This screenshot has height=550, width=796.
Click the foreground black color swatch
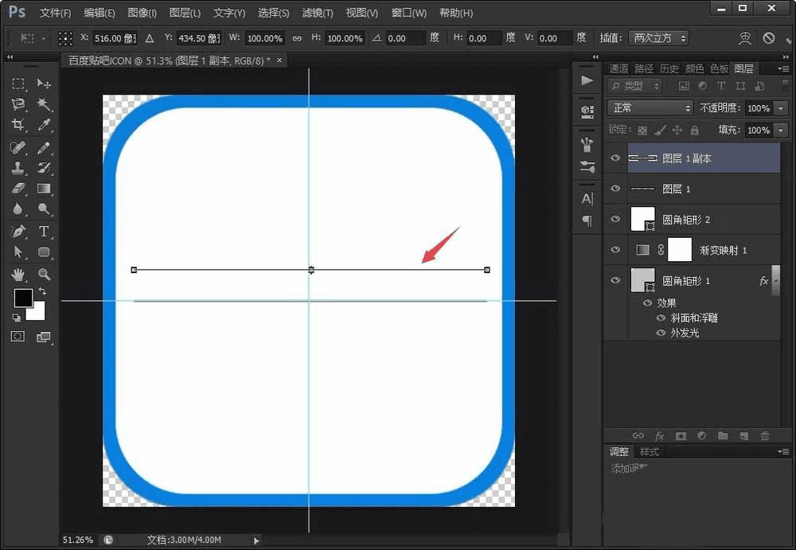(23, 298)
